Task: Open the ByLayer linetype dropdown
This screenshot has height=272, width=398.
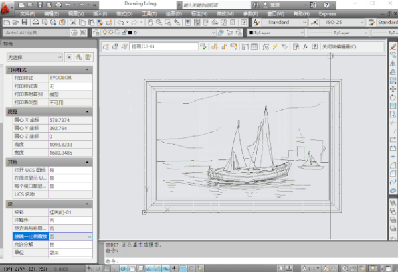Action: [x=338, y=33]
